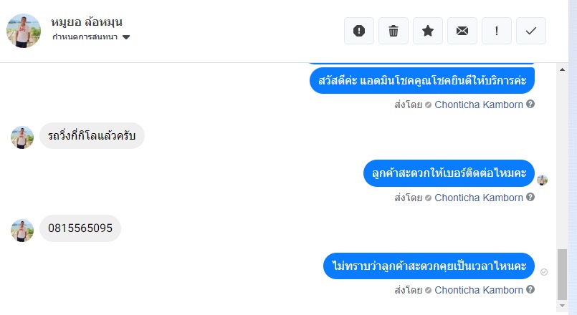Click the customer's name in the header
The image size is (577, 315).
pos(87,22)
